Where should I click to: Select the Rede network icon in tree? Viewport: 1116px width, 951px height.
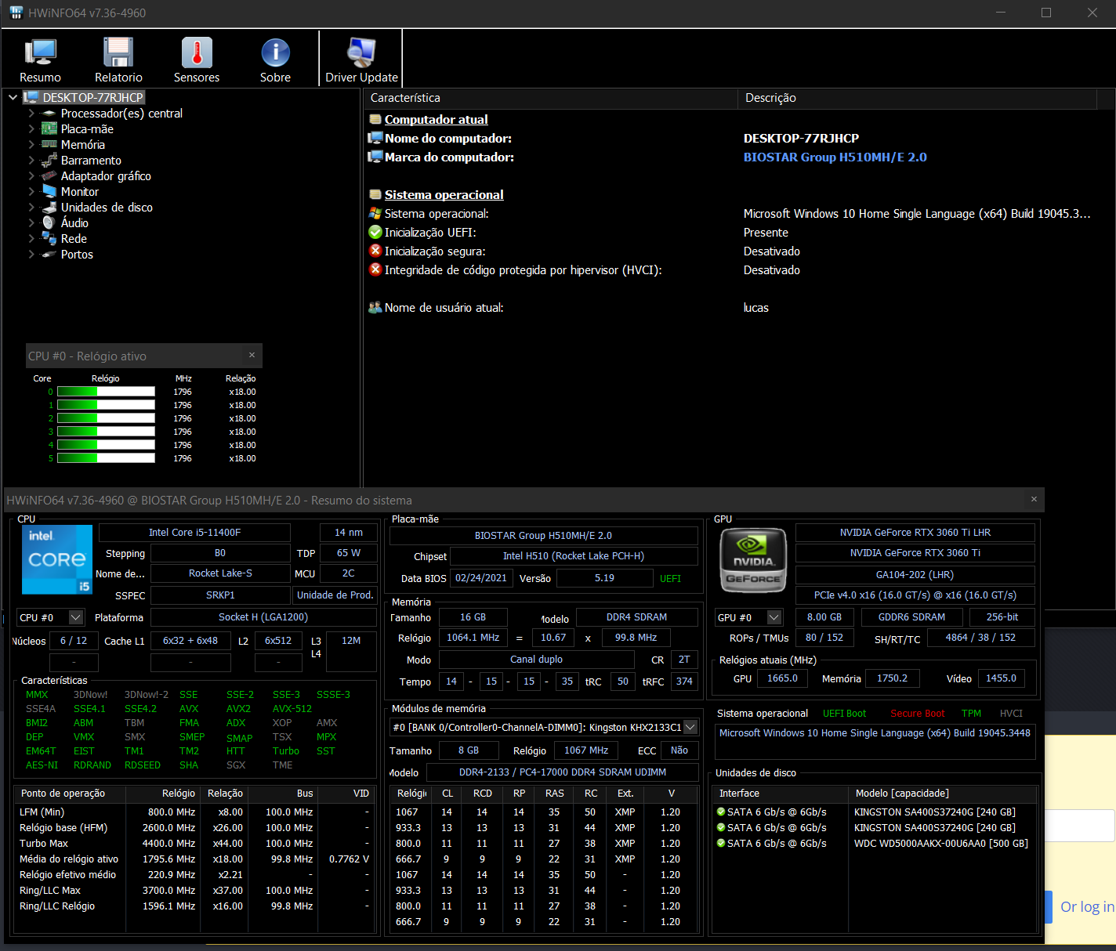(x=49, y=238)
